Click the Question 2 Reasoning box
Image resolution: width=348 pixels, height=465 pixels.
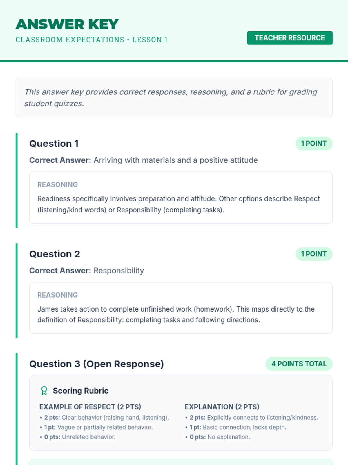point(181,308)
